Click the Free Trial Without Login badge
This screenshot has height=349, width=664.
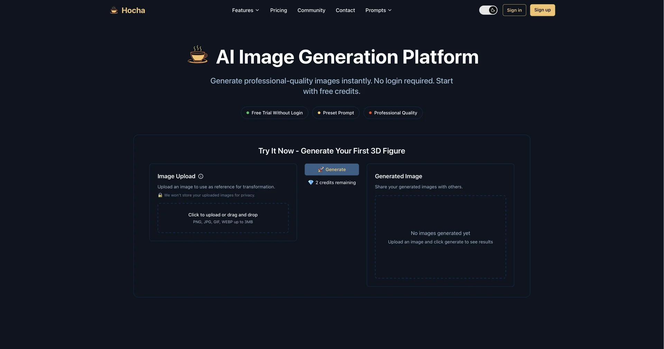[x=274, y=113]
